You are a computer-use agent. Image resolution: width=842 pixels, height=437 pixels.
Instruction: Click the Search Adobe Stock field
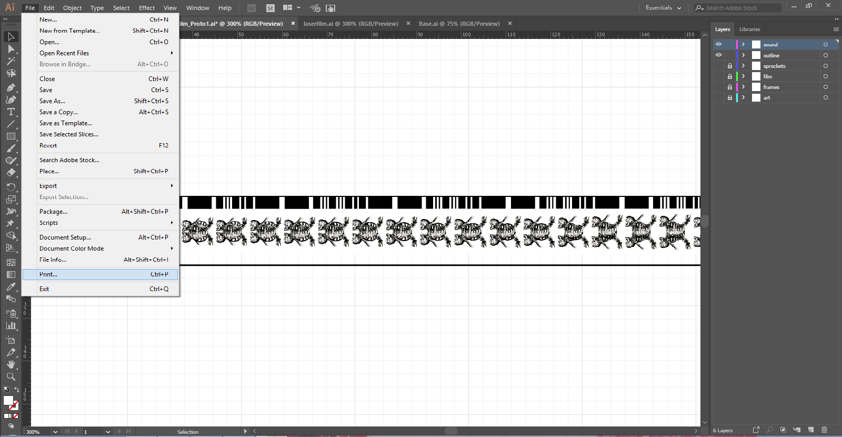coord(738,8)
